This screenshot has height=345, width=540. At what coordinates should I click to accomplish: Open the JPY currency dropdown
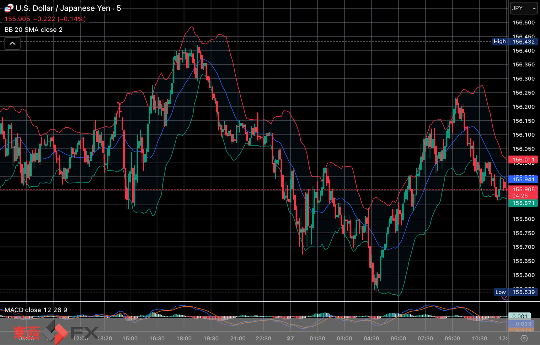(523, 8)
